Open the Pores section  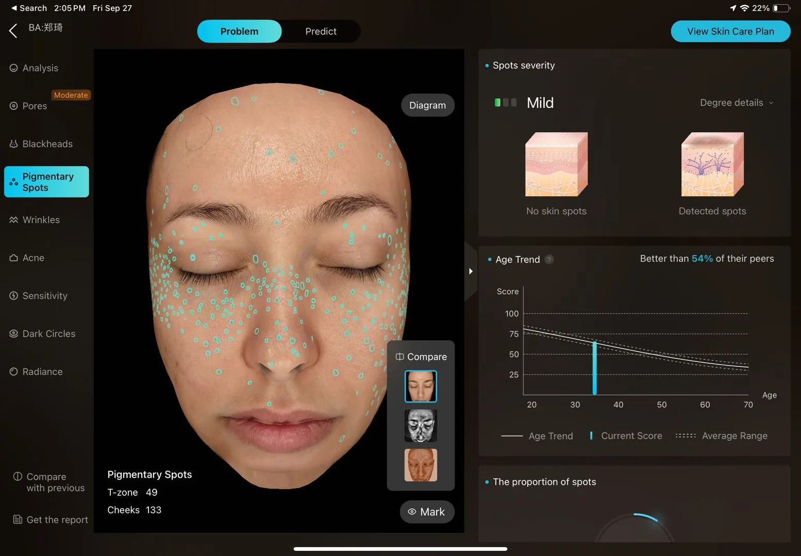(28, 106)
